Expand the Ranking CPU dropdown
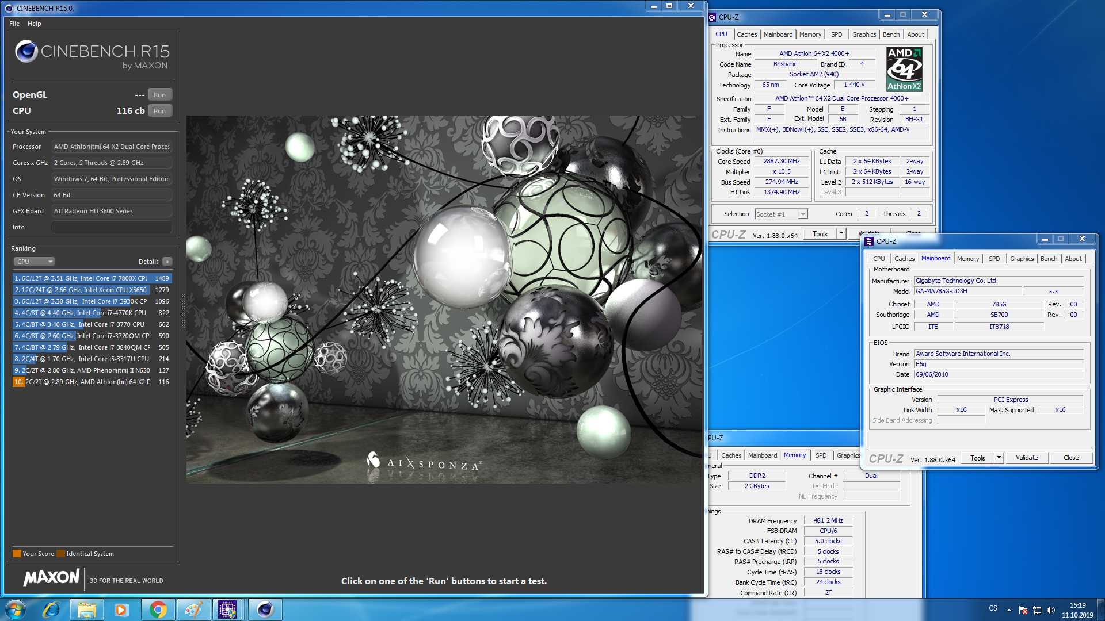This screenshot has width=1105, height=621. [x=34, y=262]
